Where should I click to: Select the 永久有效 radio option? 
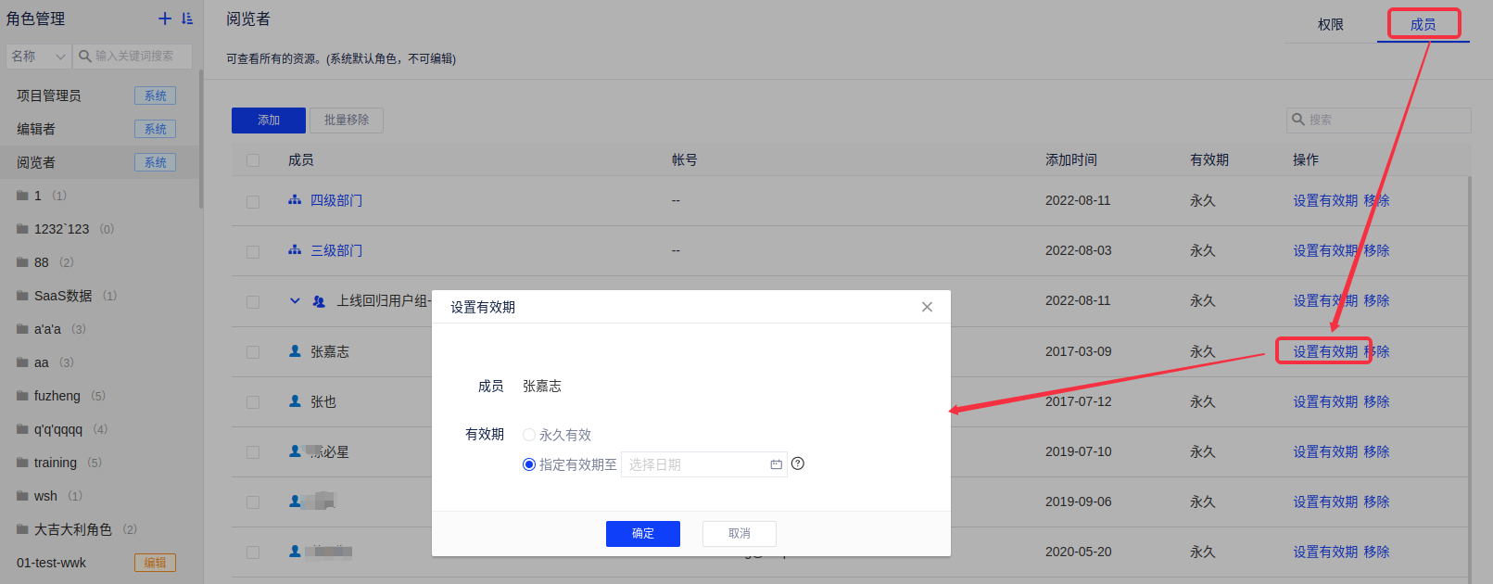(x=529, y=435)
